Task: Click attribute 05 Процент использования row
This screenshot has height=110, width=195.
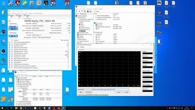Action: [x=39, y=50]
